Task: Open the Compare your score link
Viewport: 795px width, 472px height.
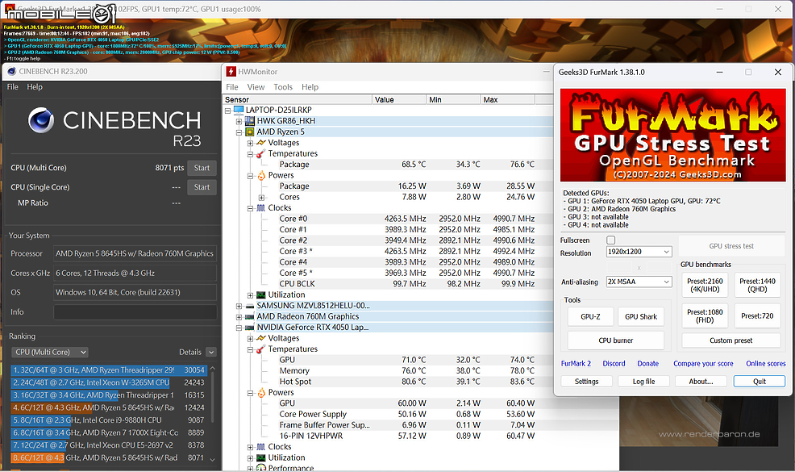Action: pyautogui.click(x=703, y=363)
